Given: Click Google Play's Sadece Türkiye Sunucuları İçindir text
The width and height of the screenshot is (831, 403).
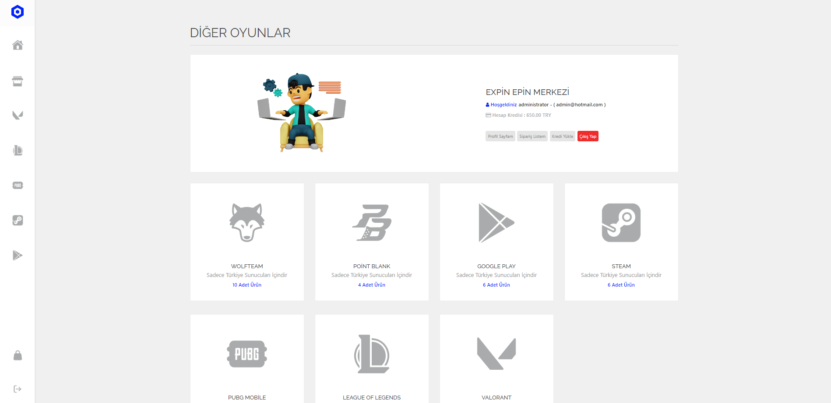Looking at the screenshot, I should click(x=496, y=275).
